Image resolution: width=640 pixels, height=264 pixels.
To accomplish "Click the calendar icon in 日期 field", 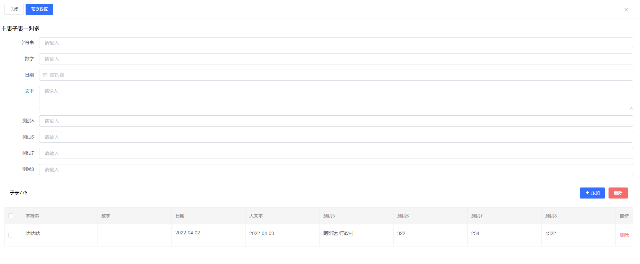I will 45,75.
